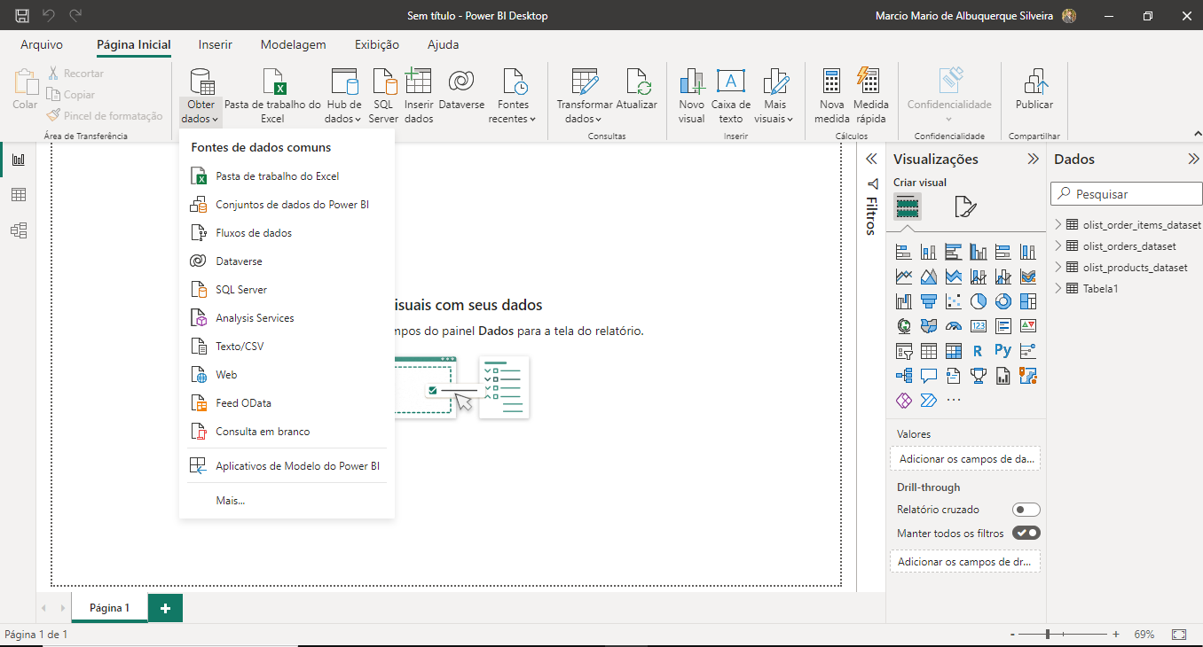Collapse the Visualizações pane chevrons
The height and width of the screenshot is (647, 1203).
[1033, 160]
